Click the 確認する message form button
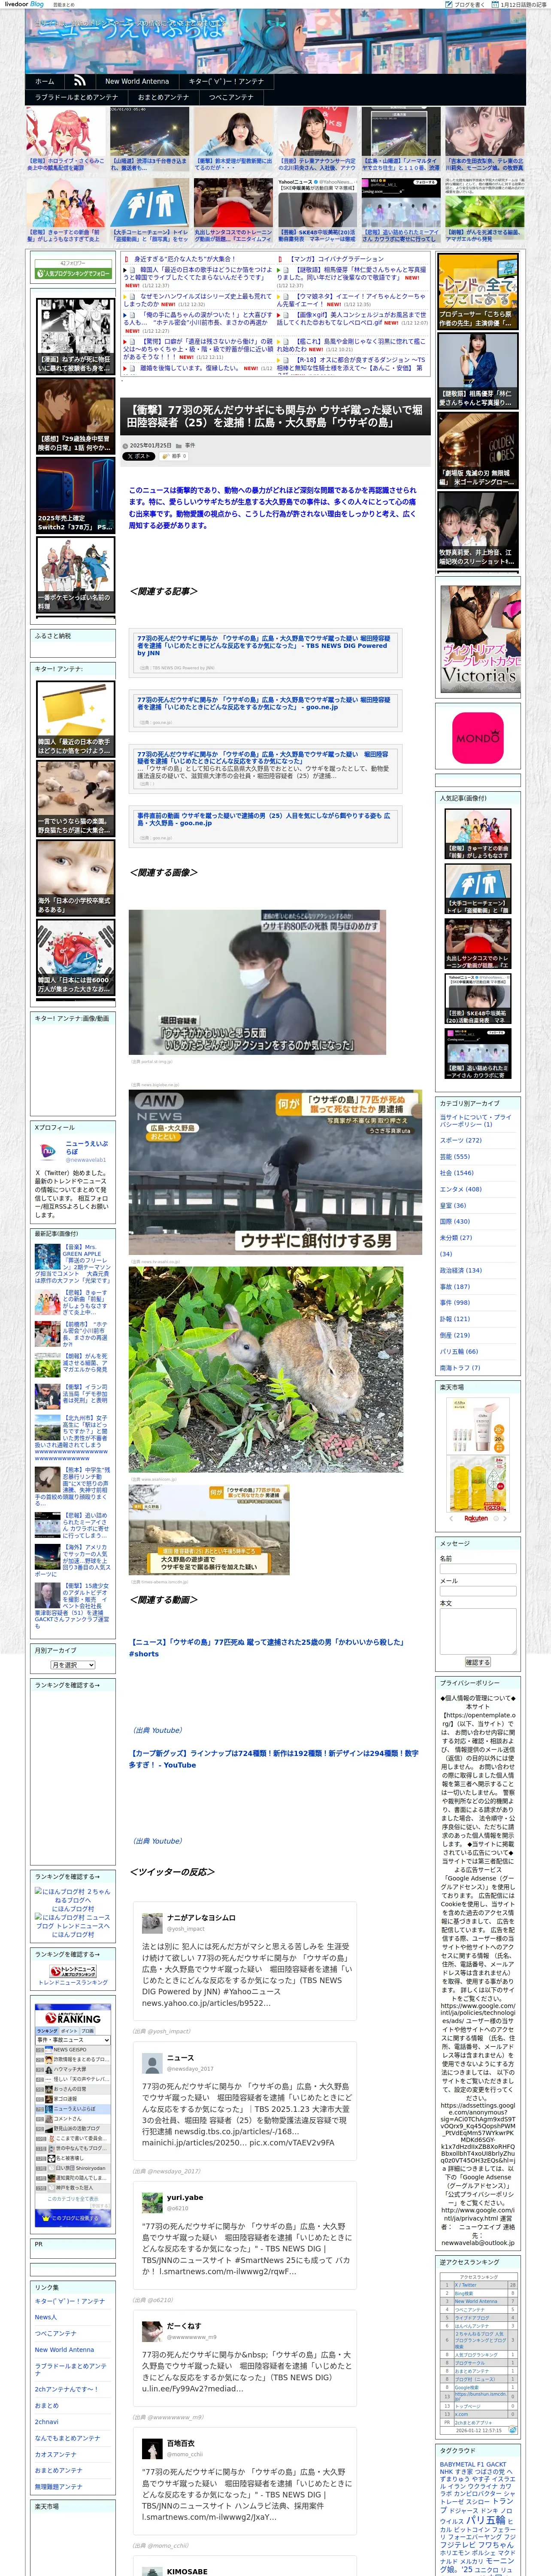This screenshot has width=551, height=2576. [x=477, y=1661]
